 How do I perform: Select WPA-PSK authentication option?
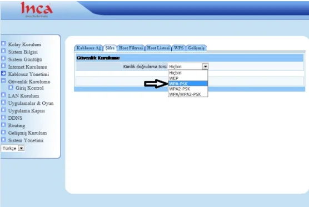(188, 84)
